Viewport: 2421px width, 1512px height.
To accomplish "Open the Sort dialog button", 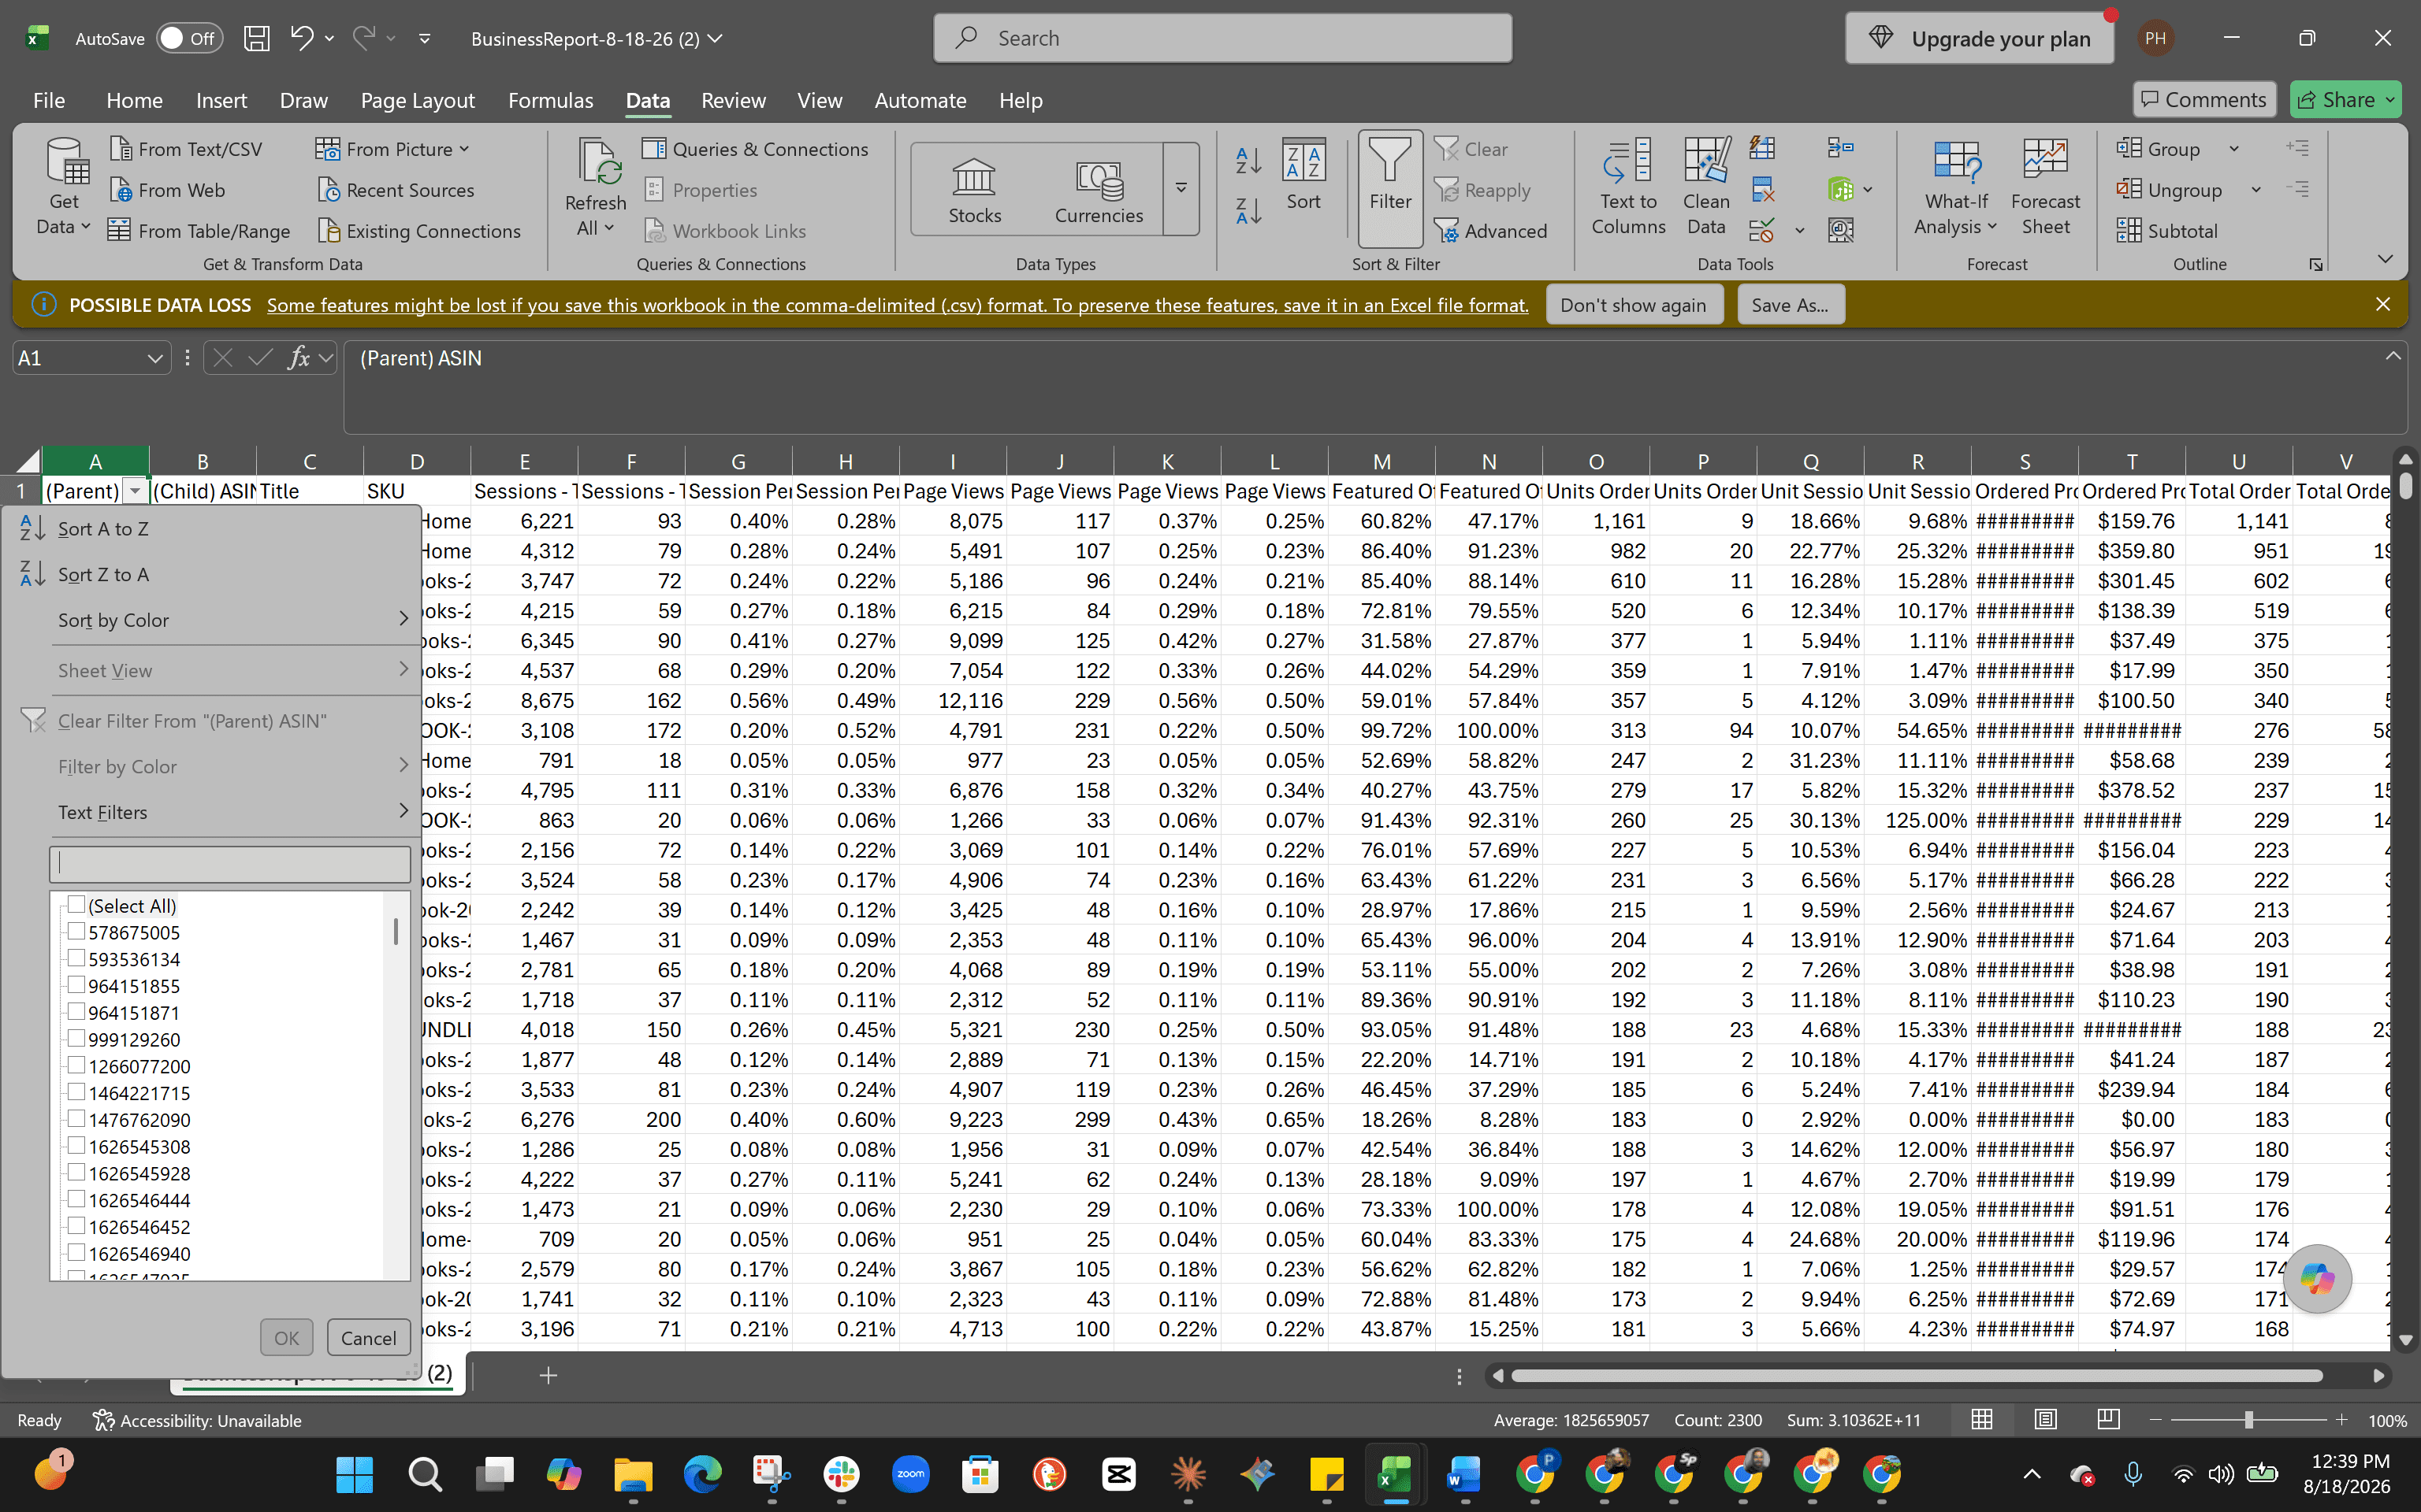I will 1303,176.
